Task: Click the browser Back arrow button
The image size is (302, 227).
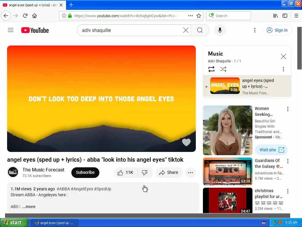Action: click(6, 16)
